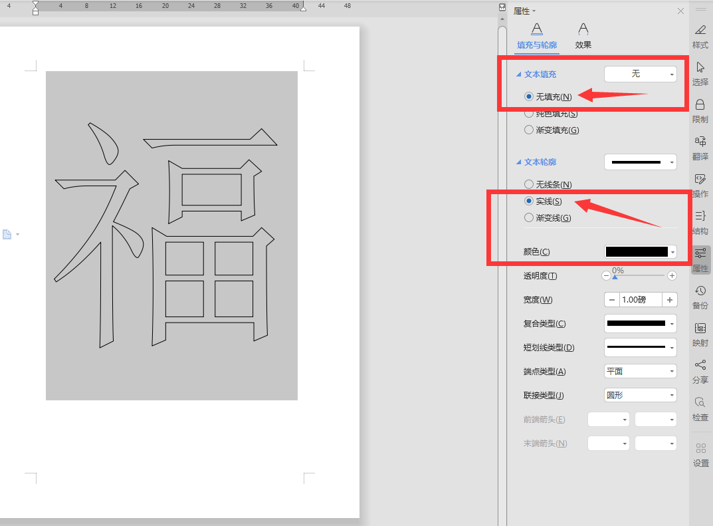Image resolution: width=713 pixels, height=526 pixels.
Task: Select the 渐变填充(G) radio button
Action: pyautogui.click(x=529, y=130)
